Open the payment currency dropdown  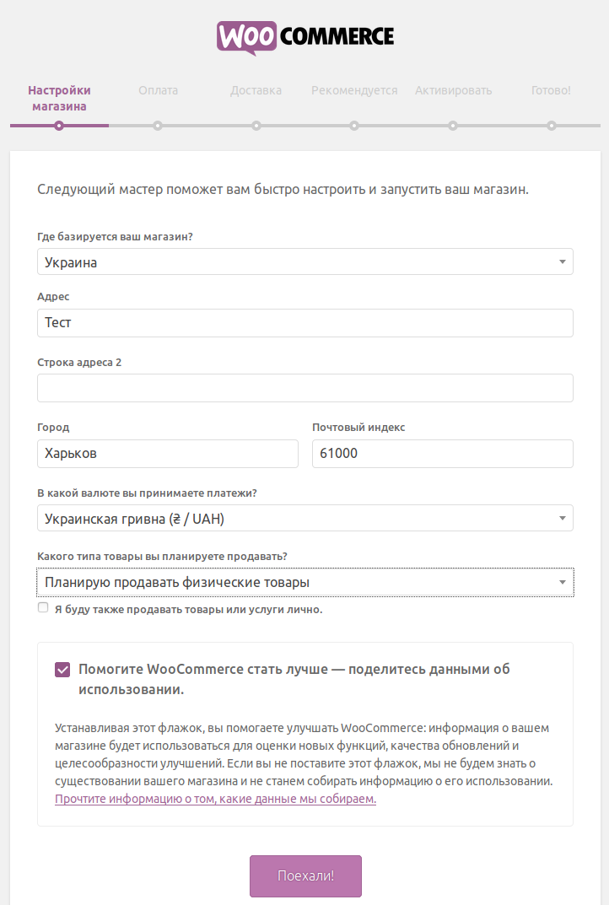coord(304,519)
